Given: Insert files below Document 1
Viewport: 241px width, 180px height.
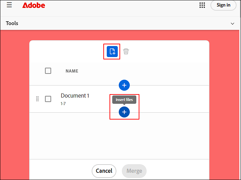Looking at the screenshot, I should tap(124, 112).
